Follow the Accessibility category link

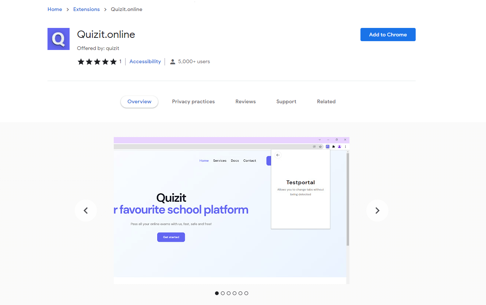point(145,62)
